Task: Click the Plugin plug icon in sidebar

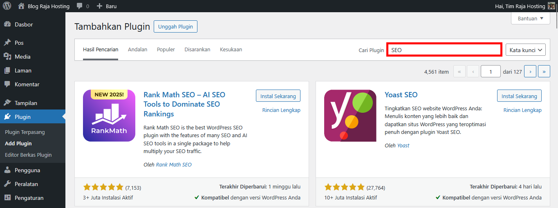Action: [7, 117]
